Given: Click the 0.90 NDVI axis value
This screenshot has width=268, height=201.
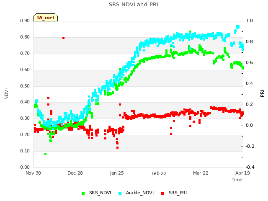Looking at the screenshot, I should tap(25, 21).
